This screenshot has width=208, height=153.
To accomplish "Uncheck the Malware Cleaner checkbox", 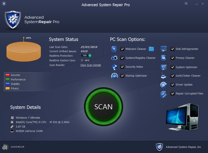I will (x=122, y=49).
